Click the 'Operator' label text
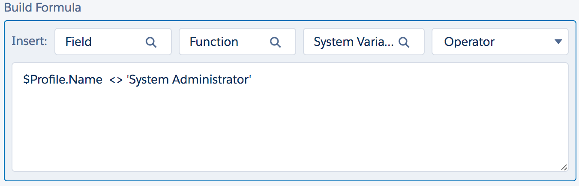This screenshot has width=579, height=186. tap(469, 42)
